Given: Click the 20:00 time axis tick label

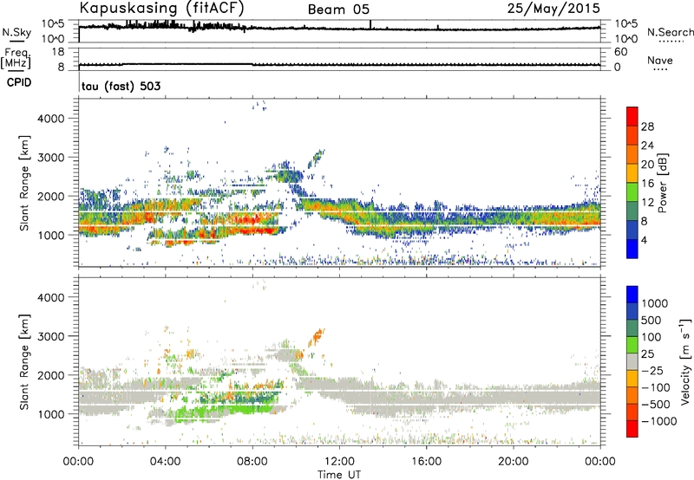Looking at the screenshot, I should (513, 462).
